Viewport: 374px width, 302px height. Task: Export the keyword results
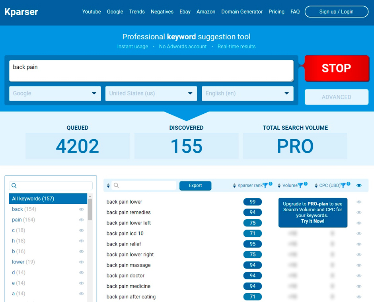tap(195, 185)
